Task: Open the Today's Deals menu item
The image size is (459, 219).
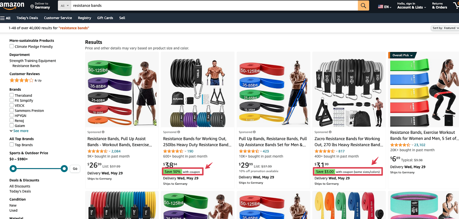Action: tap(27, 18)
